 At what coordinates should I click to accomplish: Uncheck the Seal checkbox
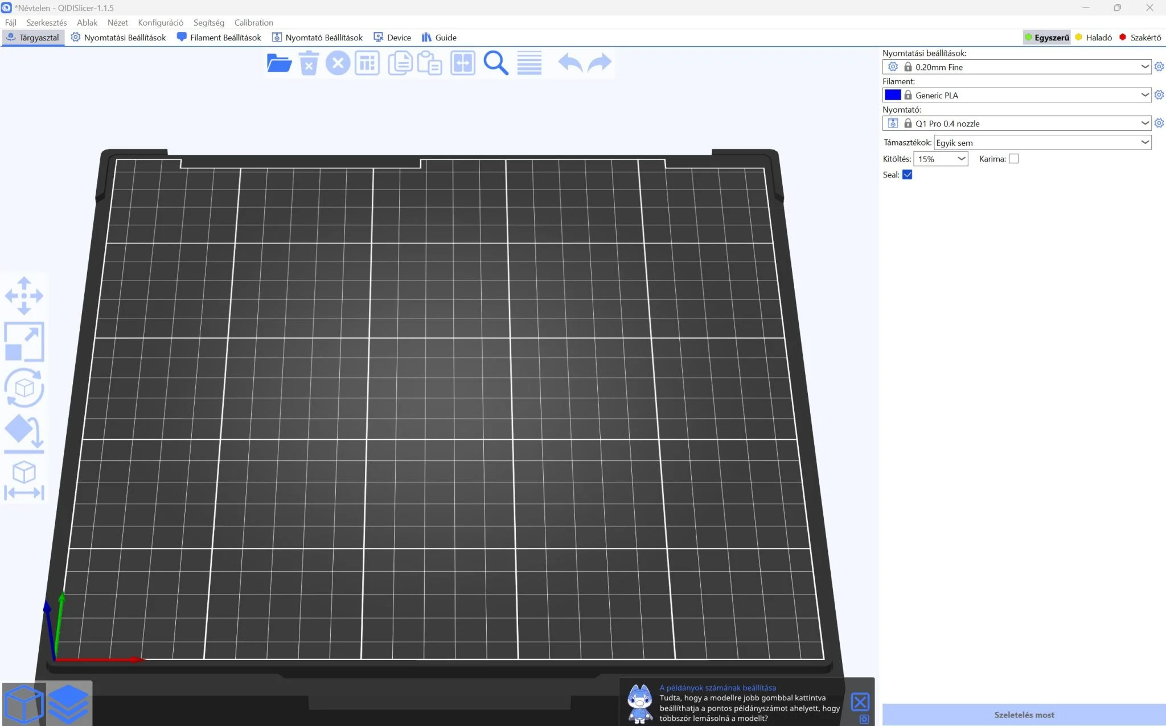pyautogui.click(x=908, y=175)
